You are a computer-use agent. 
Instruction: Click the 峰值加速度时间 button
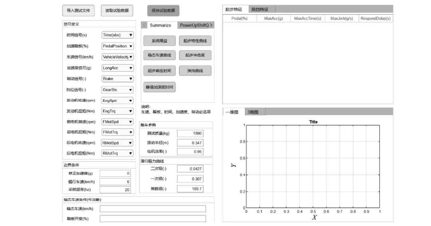(159, 87)
